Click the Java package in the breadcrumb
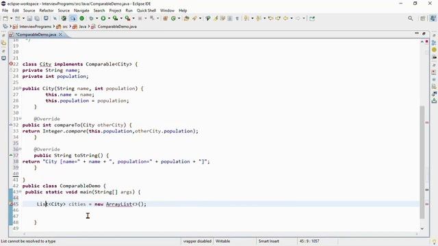 coord(83,27)
